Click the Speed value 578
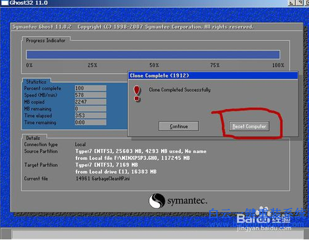The width and height of the screenshot is (309, 240). pyautogui.click(x=91, y=95)
